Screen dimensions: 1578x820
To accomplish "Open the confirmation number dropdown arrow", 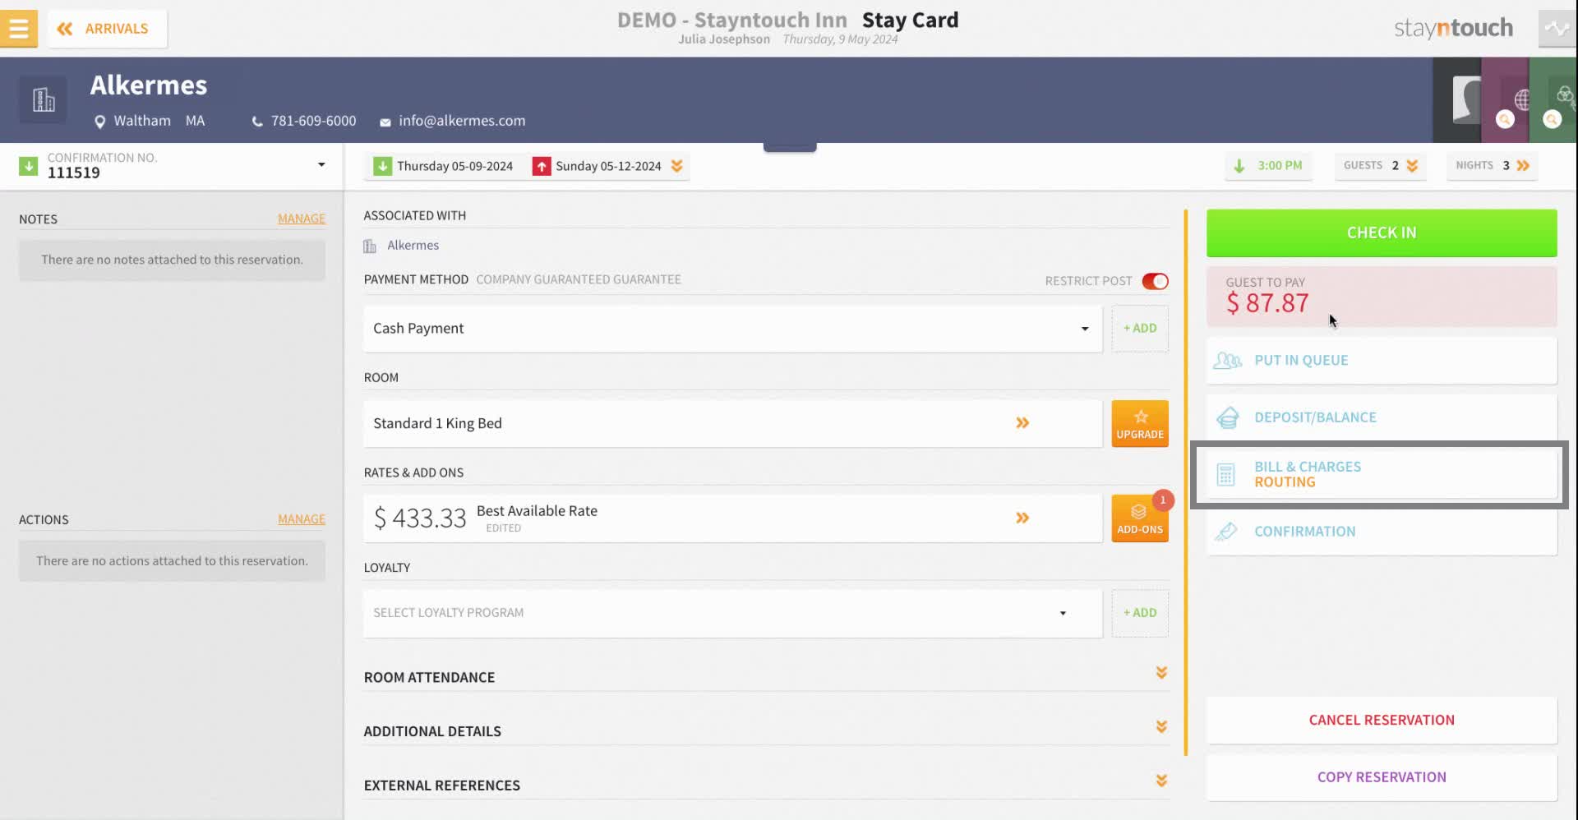I will pyautogui.click(x=321, y=165).
